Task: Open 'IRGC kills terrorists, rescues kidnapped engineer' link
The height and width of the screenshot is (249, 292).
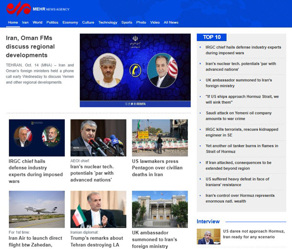Action: coord(242,132)
